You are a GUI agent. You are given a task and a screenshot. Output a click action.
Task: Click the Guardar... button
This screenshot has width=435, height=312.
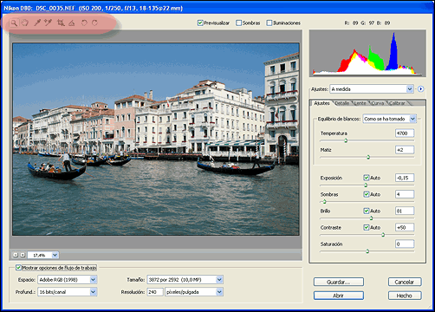[x=339, y=282]
